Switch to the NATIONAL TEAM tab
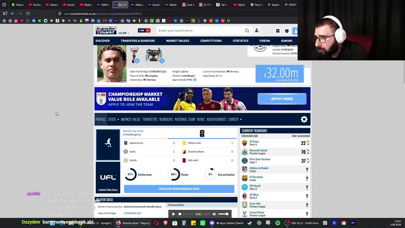This screenshot has height=228, width=405. coord(185,119)
